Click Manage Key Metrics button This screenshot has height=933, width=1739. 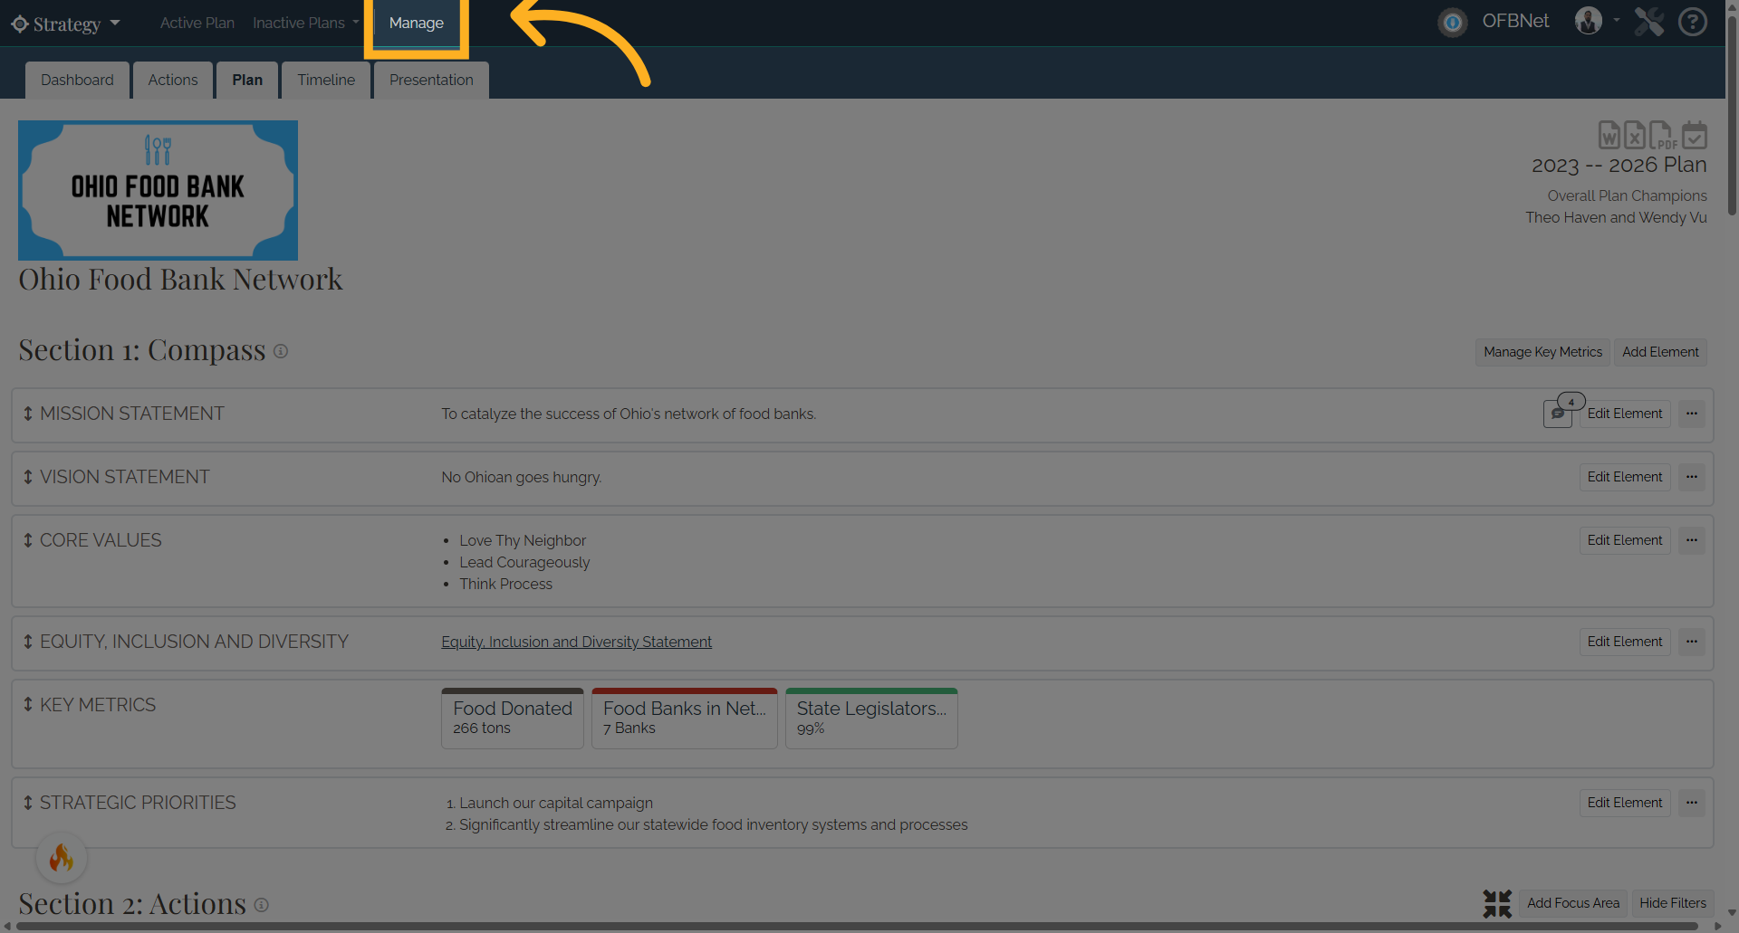click(1542, 352)
